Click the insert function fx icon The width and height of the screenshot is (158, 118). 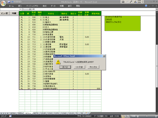coord(30,9)
